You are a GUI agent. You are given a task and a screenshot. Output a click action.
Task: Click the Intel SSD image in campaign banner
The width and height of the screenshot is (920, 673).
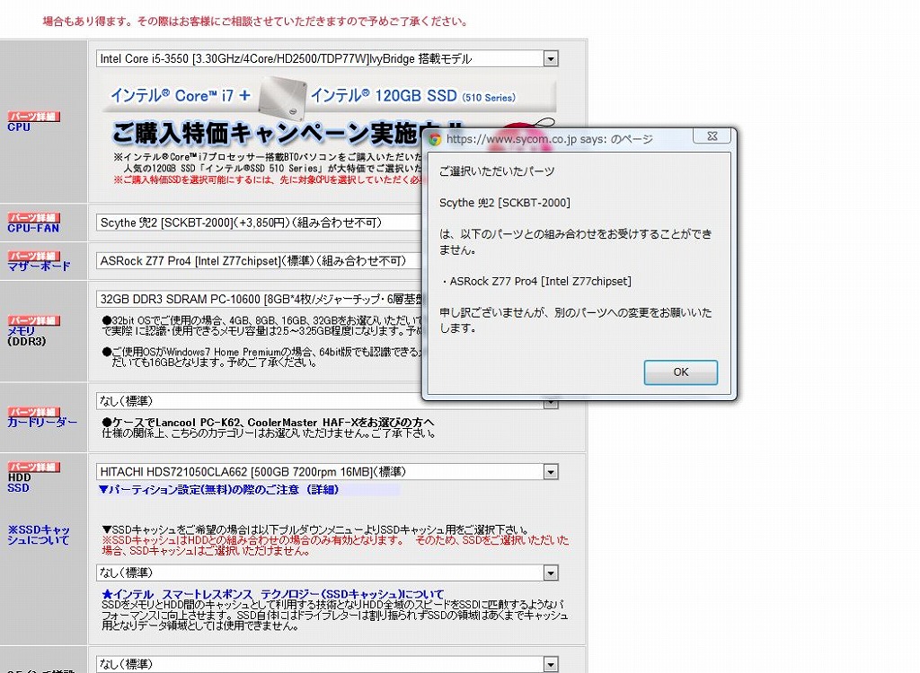[283, 97]
